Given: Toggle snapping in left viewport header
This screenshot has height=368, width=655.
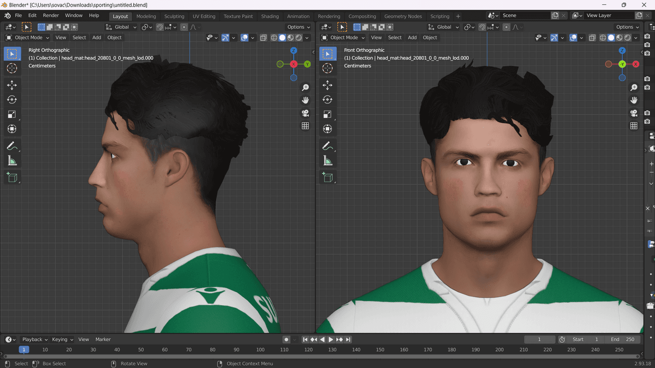Looking at the screenshot, I should pyautogui.click(x=160, y=27).
